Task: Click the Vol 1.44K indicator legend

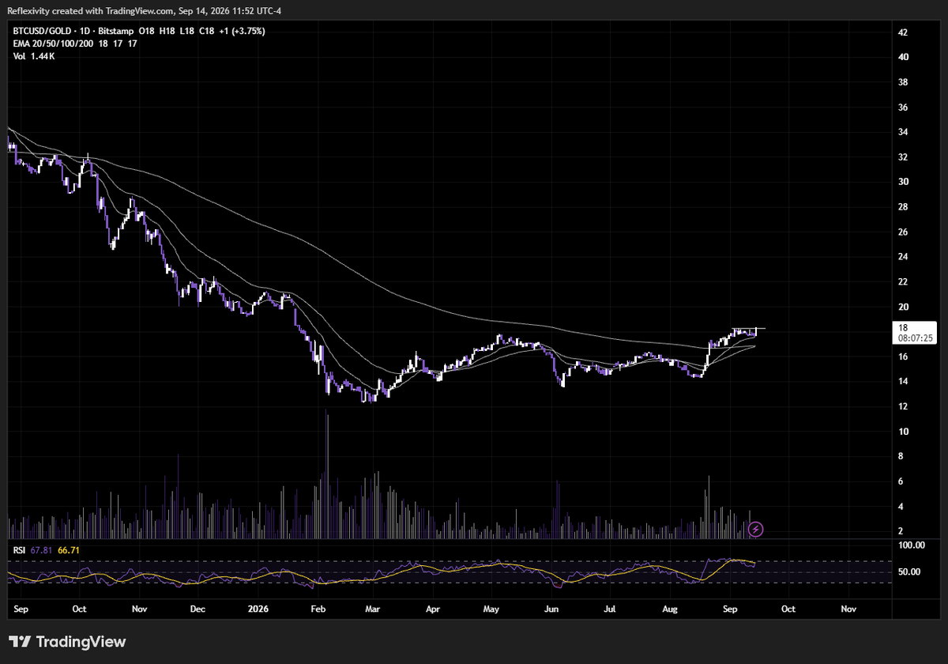Action: (x=33, y=55)
